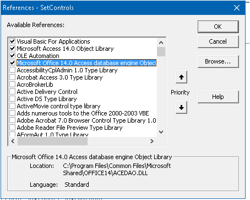
Task: Click the 'Standard' language value
Action: (77, 185)
